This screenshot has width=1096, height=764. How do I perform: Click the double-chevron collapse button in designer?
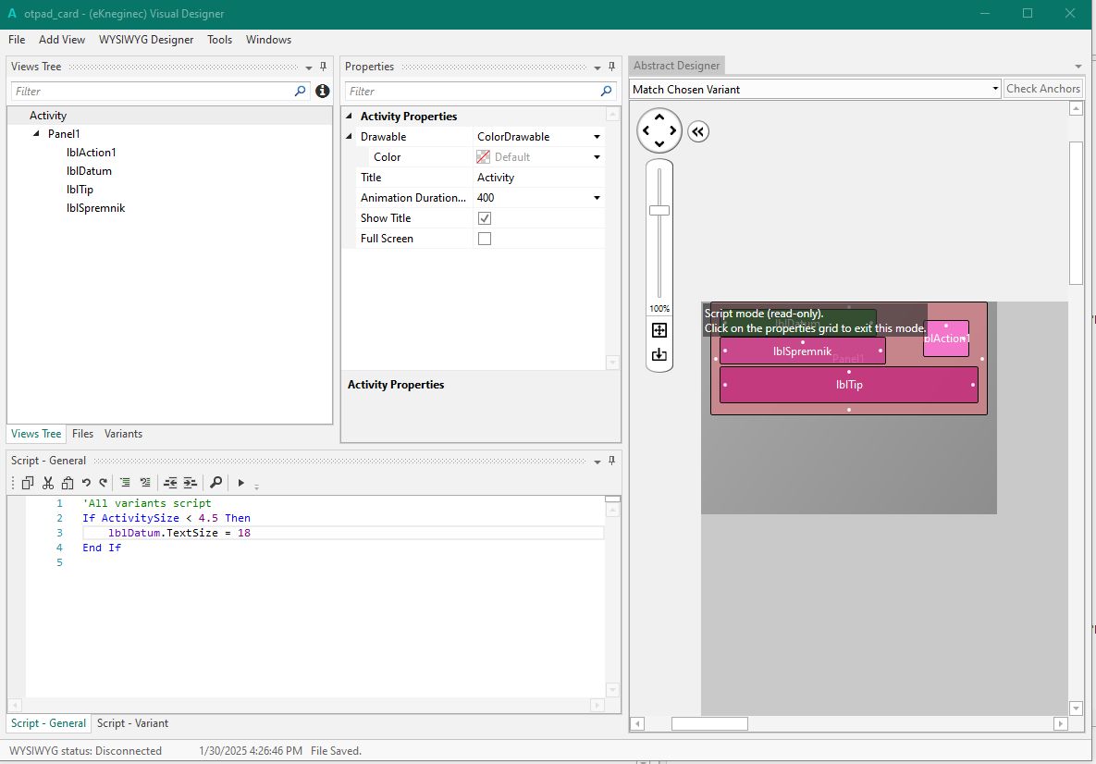click(x=698, y=131)
